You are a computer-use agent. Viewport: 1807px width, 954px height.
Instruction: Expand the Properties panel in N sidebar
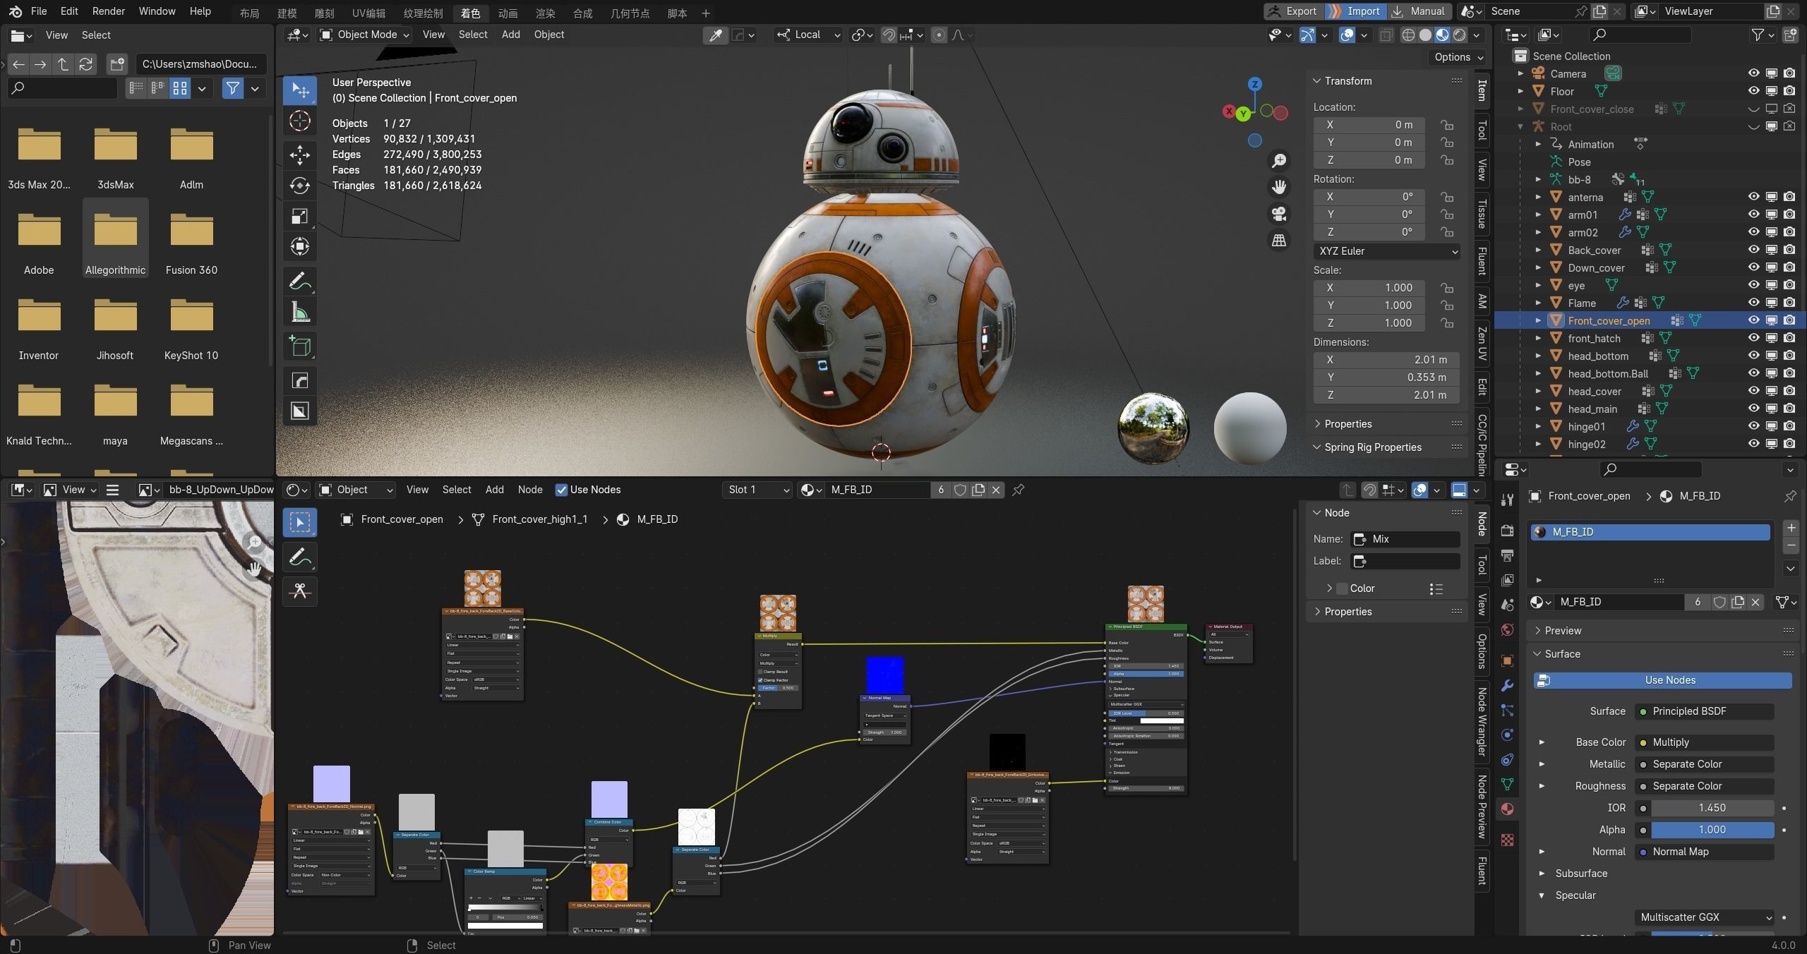(x=1347, y=424)
